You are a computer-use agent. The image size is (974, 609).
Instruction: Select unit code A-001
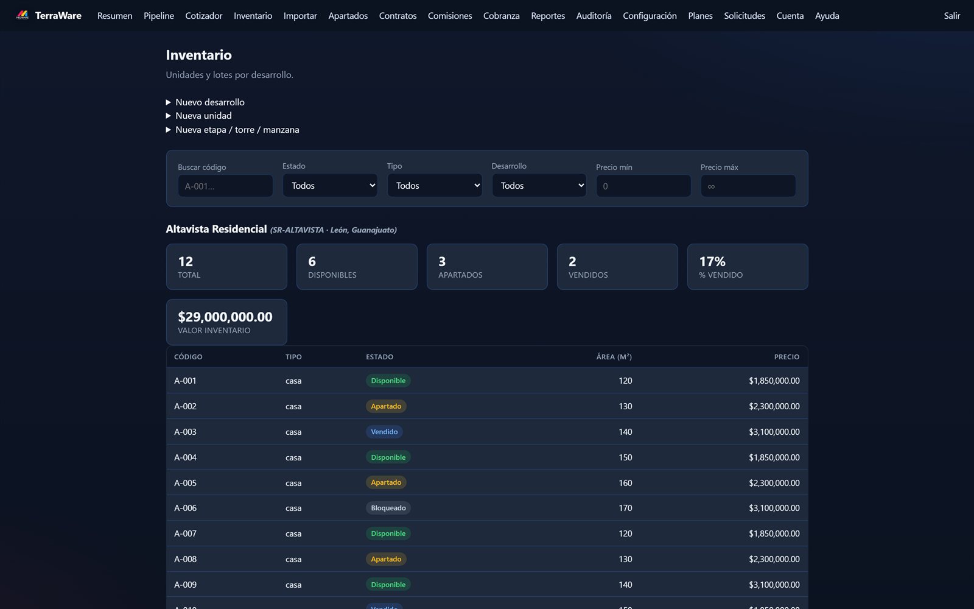tap(185, 381)
